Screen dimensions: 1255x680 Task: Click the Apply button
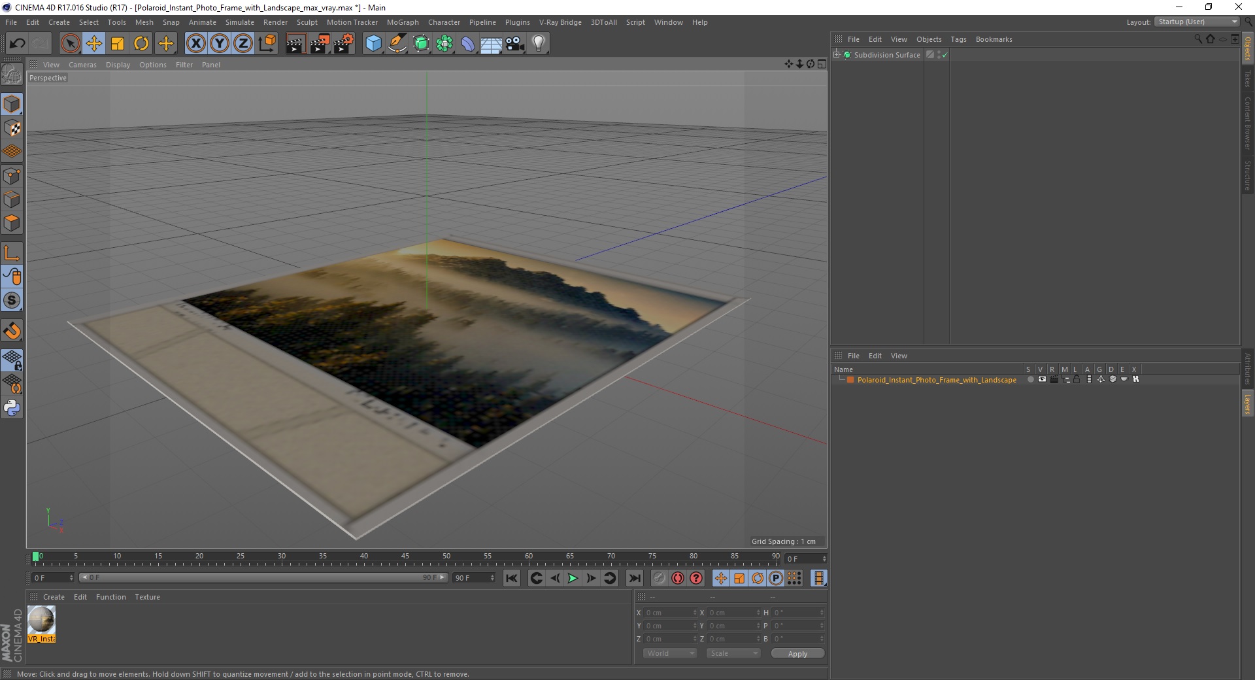coord(797,654)
